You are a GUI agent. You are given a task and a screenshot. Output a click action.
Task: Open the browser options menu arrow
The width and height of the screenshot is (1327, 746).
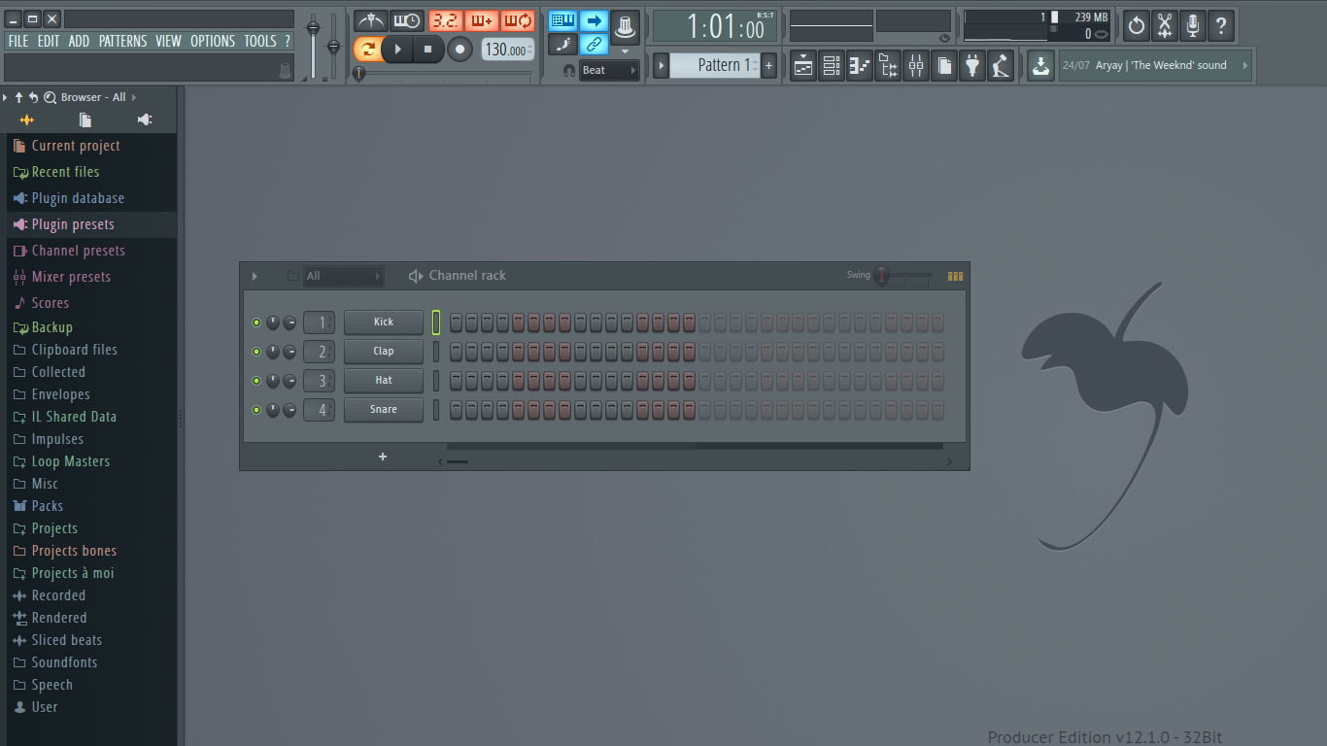point(5,97)
